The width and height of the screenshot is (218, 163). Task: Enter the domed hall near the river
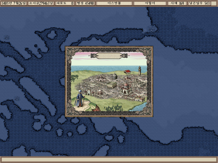140,98
